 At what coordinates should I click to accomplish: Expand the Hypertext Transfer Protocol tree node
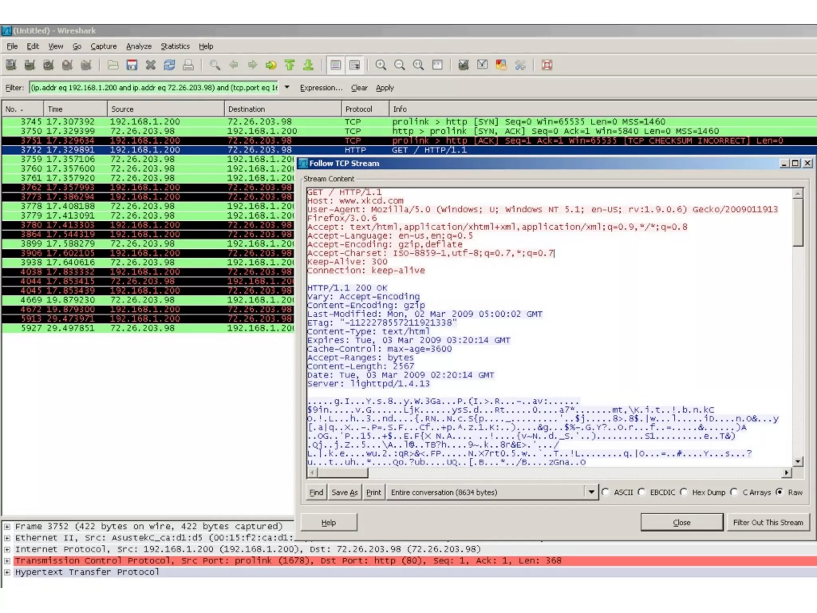point(7,572)
